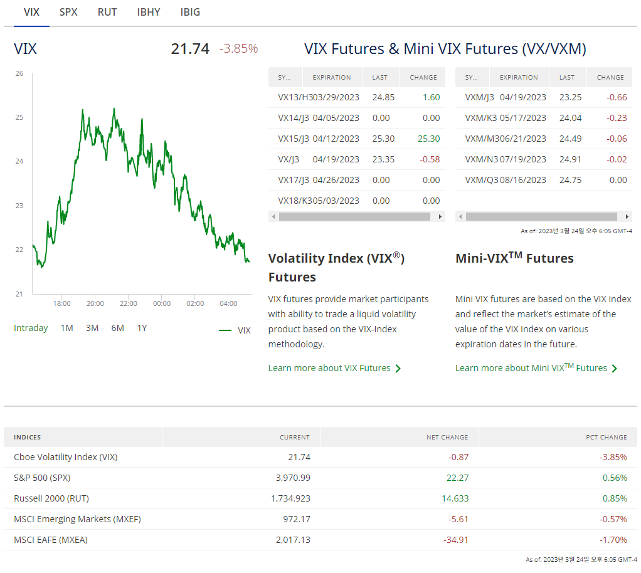Click the 3,970.99 SPX current value
The height and width of the screenshot is (573, 641).
point(293,478)
